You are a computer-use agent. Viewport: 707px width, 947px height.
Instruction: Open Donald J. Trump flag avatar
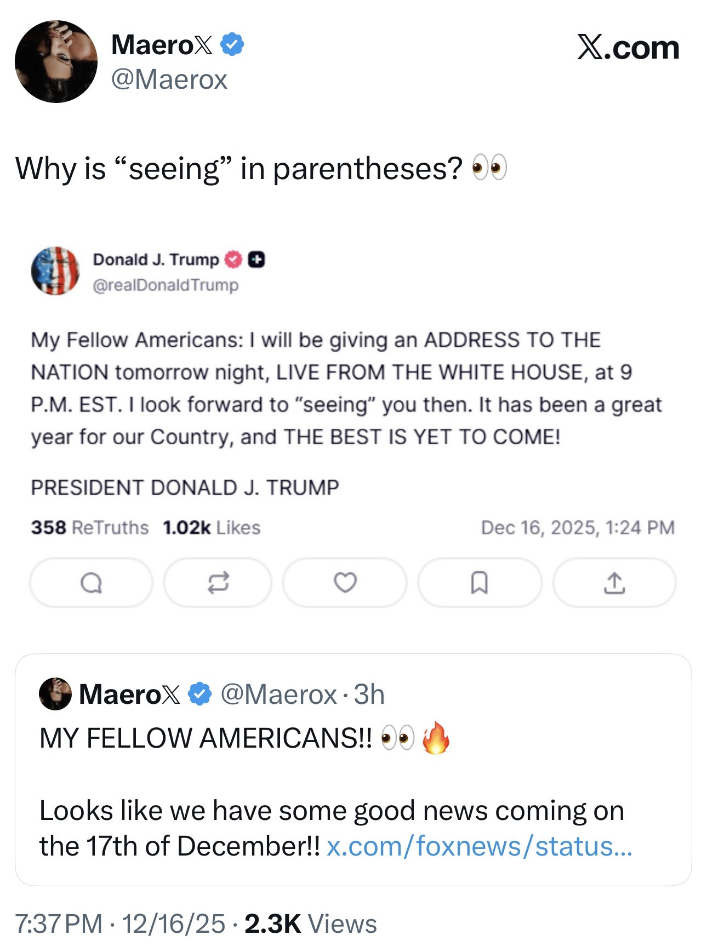point(55,271)
